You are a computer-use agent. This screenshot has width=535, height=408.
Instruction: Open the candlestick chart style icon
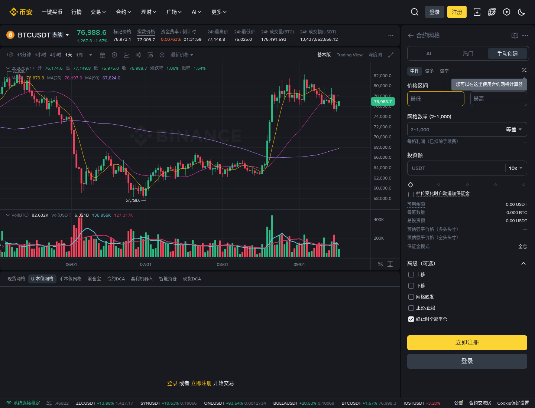(x=138, y=55)
